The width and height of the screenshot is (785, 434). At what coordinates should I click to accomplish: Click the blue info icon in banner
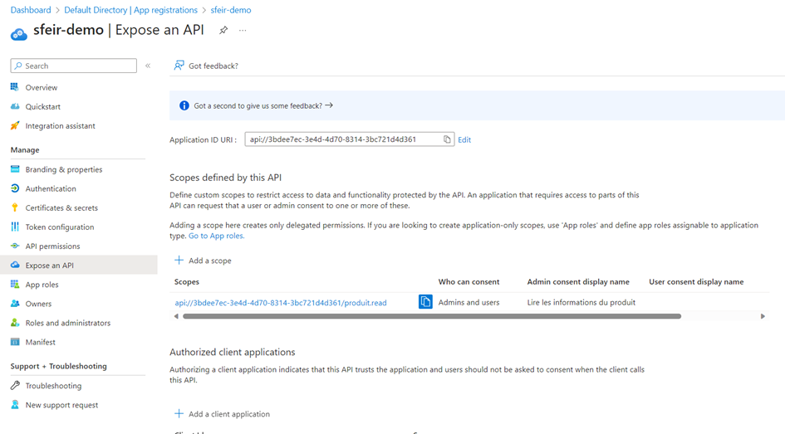pyautogui.click(x=184, y=105)
